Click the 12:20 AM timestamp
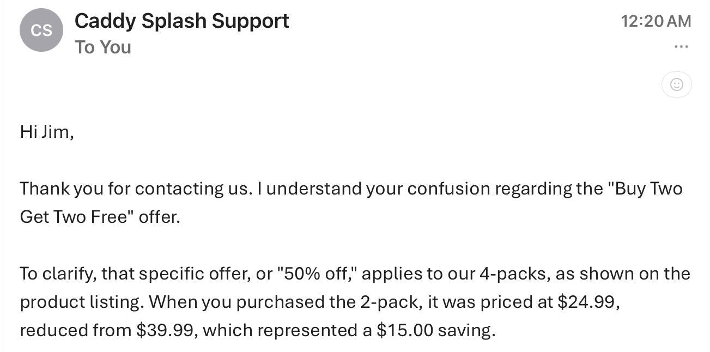The image size is (710, 352). click(x=656, y=21)
